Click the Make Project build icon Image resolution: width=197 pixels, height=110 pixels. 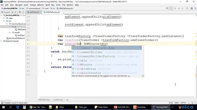pyautogui.click(x=167, y=8)
